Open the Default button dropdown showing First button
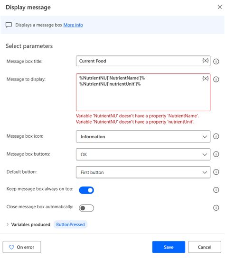The image size is (225, 258). click(143, 172)
